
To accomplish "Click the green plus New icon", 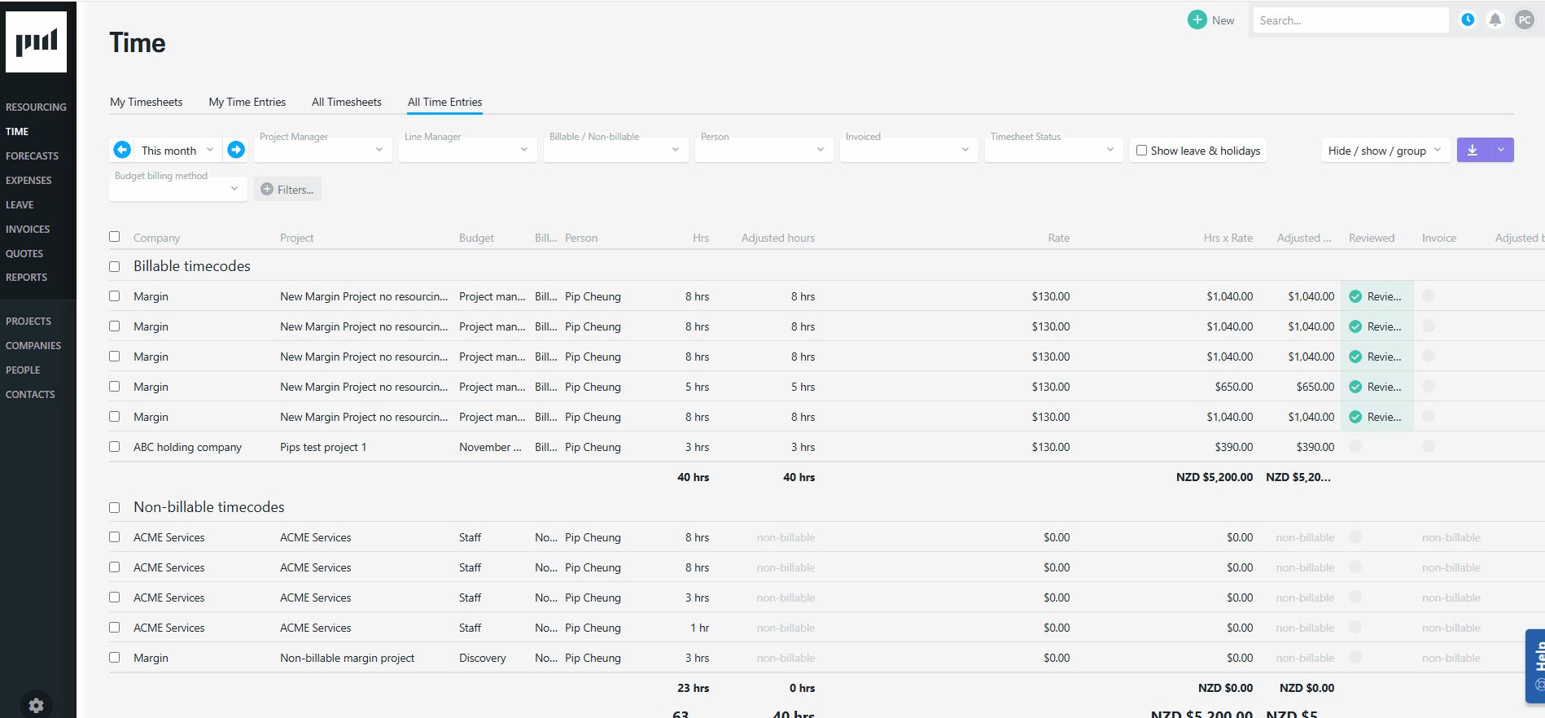I will [x=1197, y=20].
